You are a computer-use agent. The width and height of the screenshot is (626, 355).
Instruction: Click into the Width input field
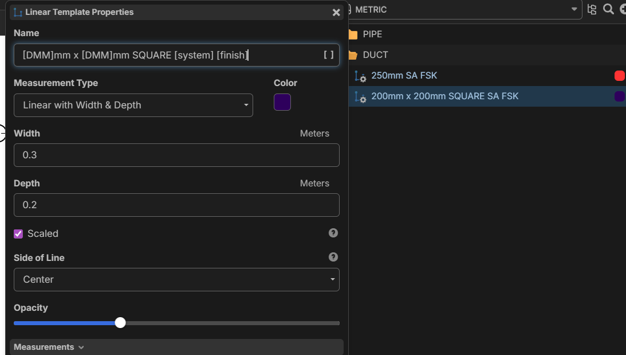point(176,155)
